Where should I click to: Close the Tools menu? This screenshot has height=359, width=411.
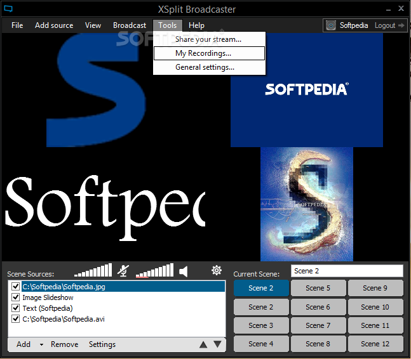(168, 25)
